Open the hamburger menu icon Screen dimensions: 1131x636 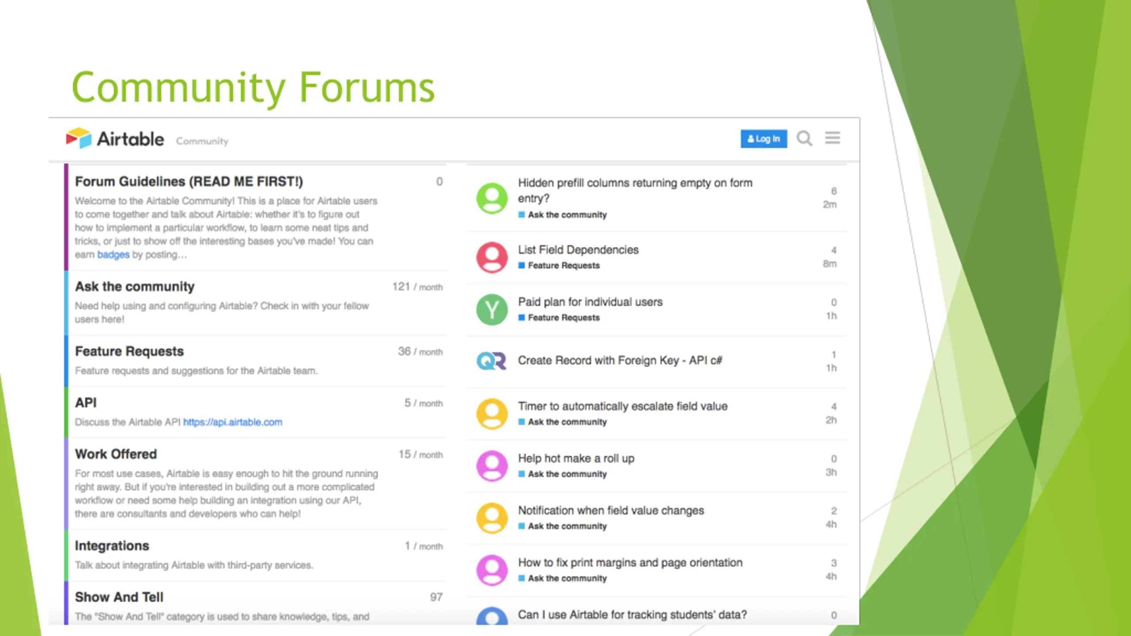[x=832, y=138]
